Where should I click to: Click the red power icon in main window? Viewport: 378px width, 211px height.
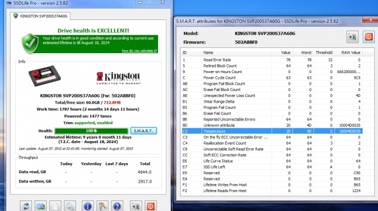point(151,206)
